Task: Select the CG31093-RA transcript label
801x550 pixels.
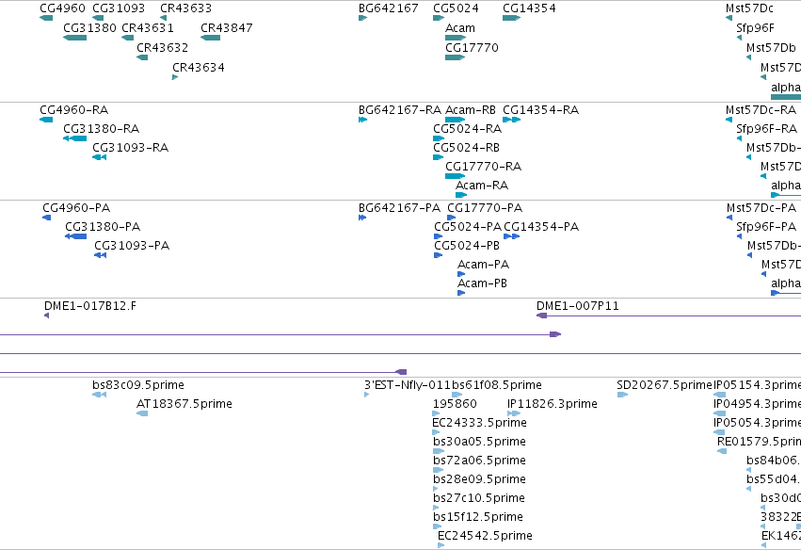Action: click(130, 148)
